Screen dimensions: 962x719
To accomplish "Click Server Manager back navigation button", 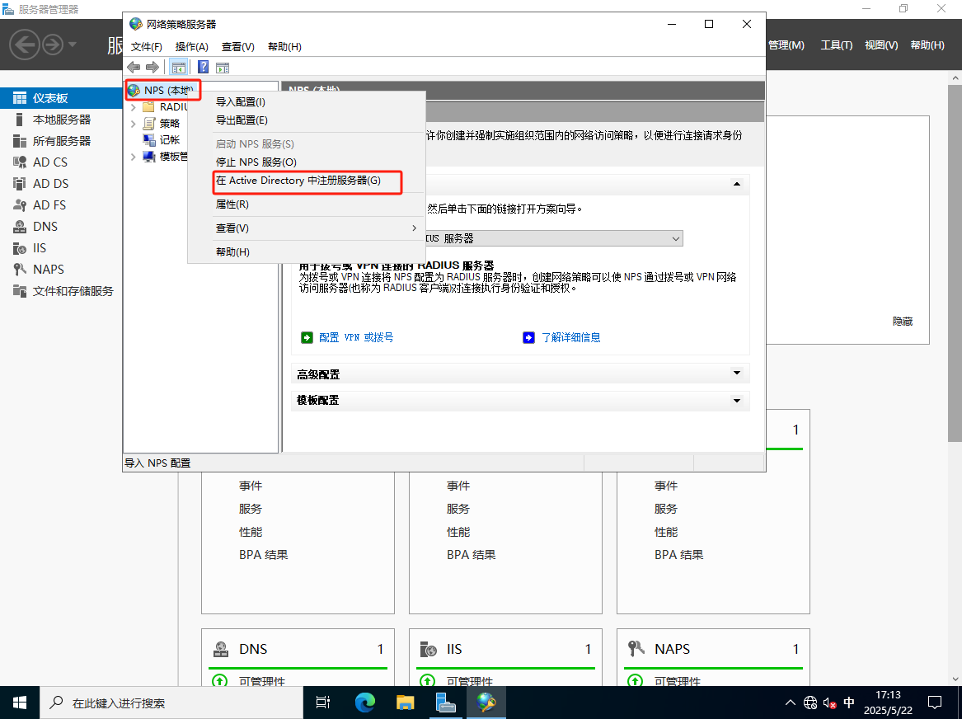I will (25, 45).
